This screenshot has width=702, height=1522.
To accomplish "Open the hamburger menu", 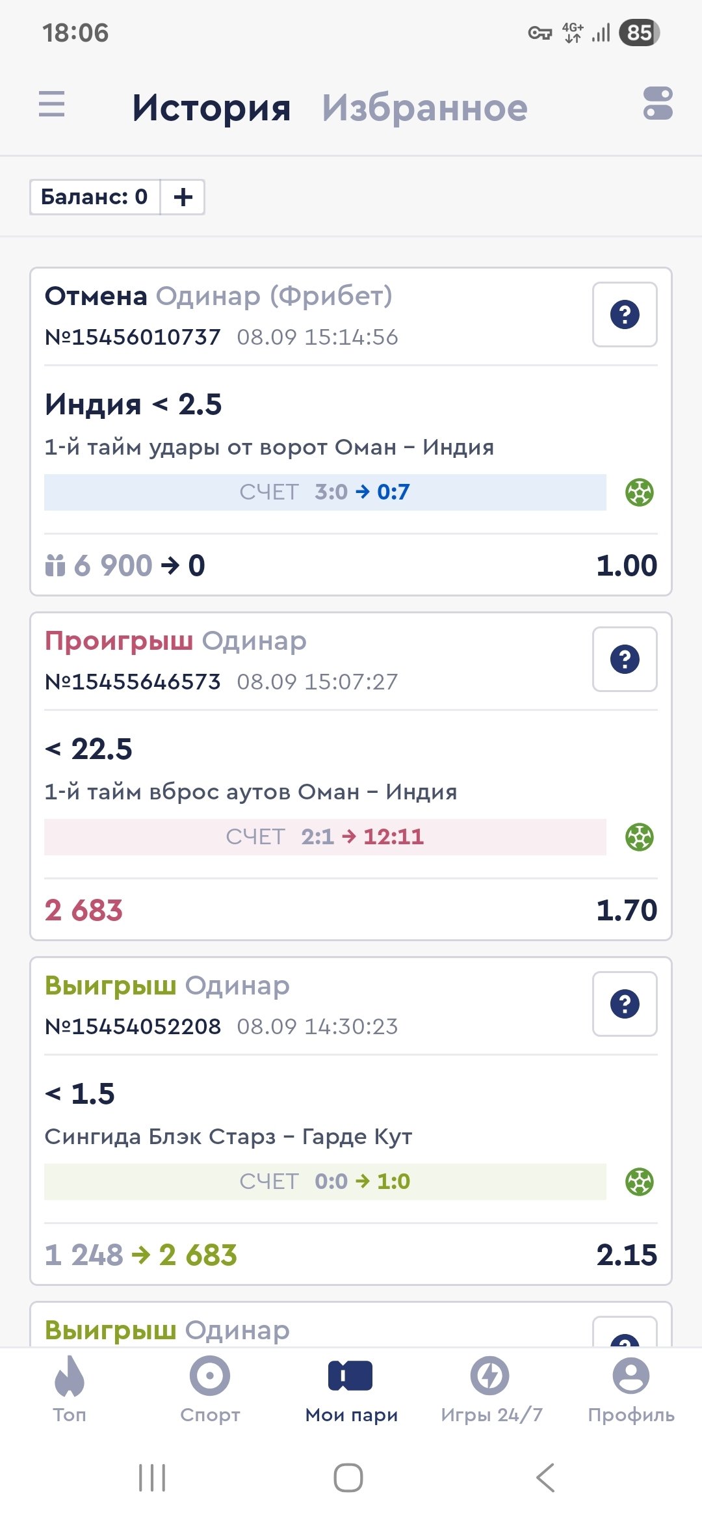I will tap(52, 104).
